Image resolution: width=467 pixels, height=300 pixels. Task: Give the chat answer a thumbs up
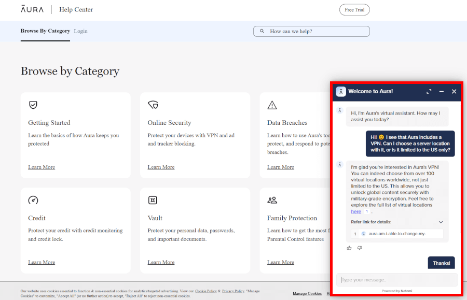[x=349, y=248]
